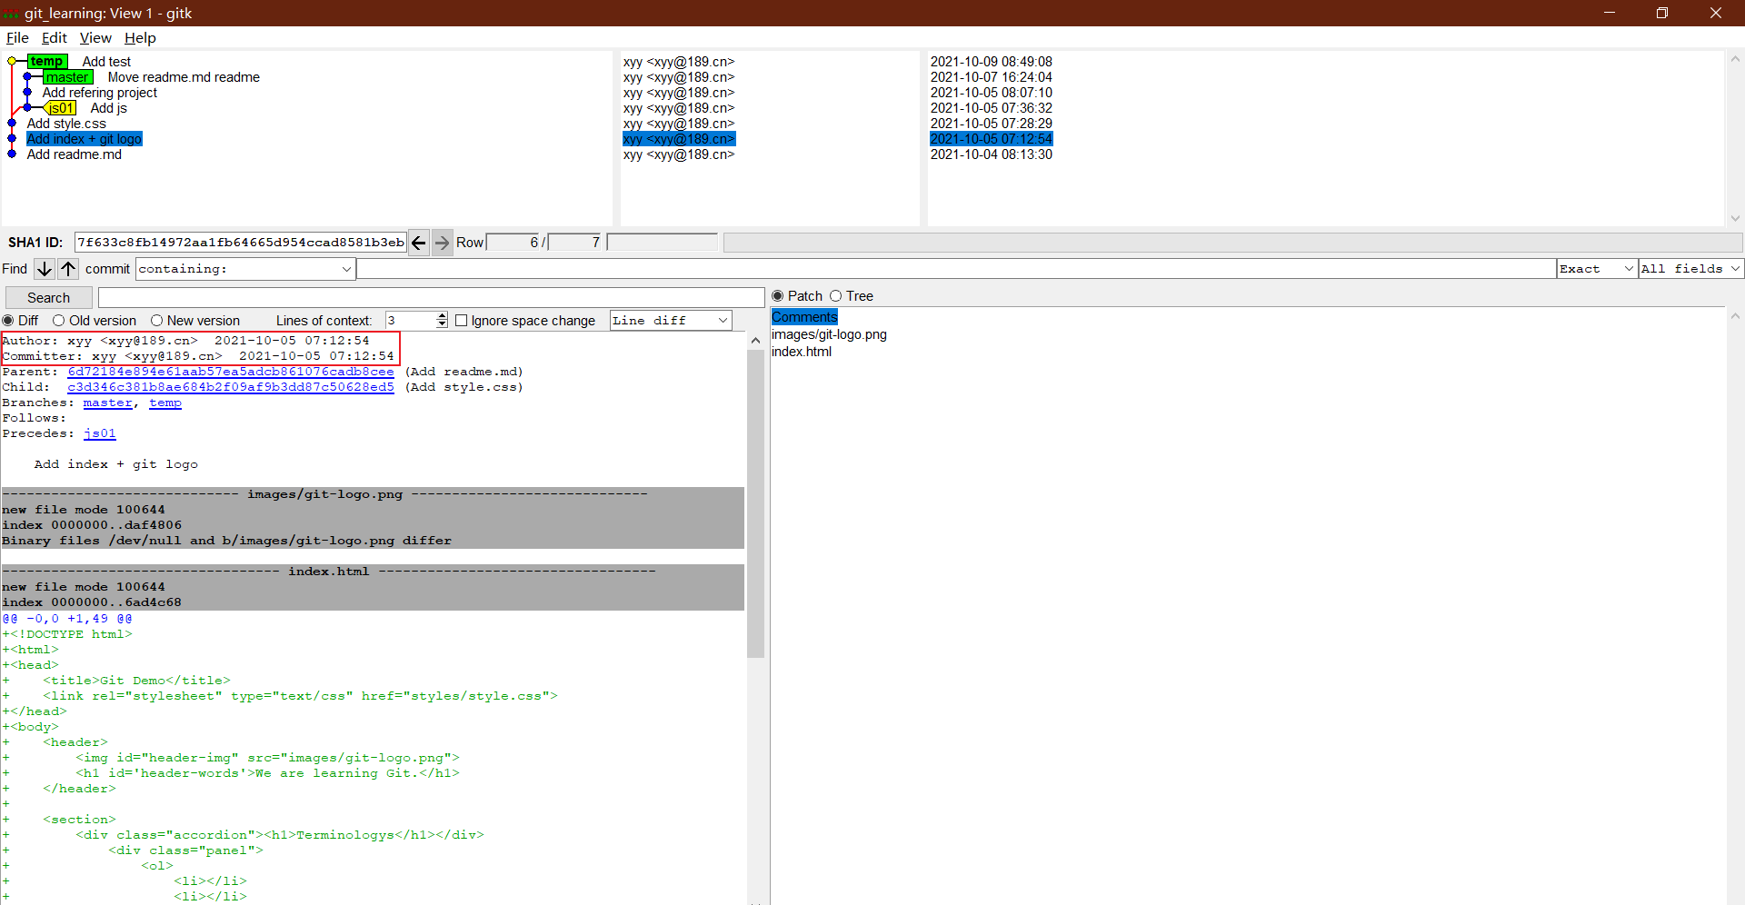This screenshot has height=905, width=1745.
Task: Select Comments in file list
Action: point(804,317)
